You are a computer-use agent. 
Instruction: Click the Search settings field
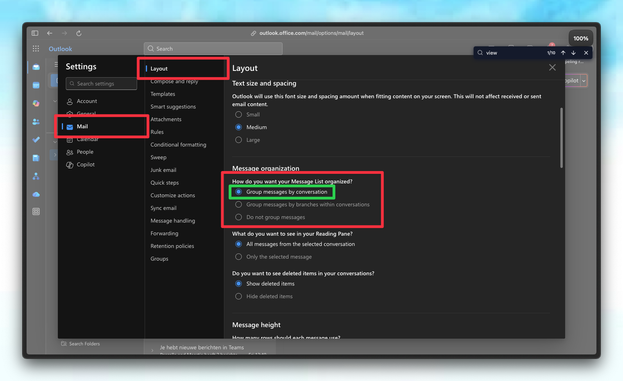[101, 84]
